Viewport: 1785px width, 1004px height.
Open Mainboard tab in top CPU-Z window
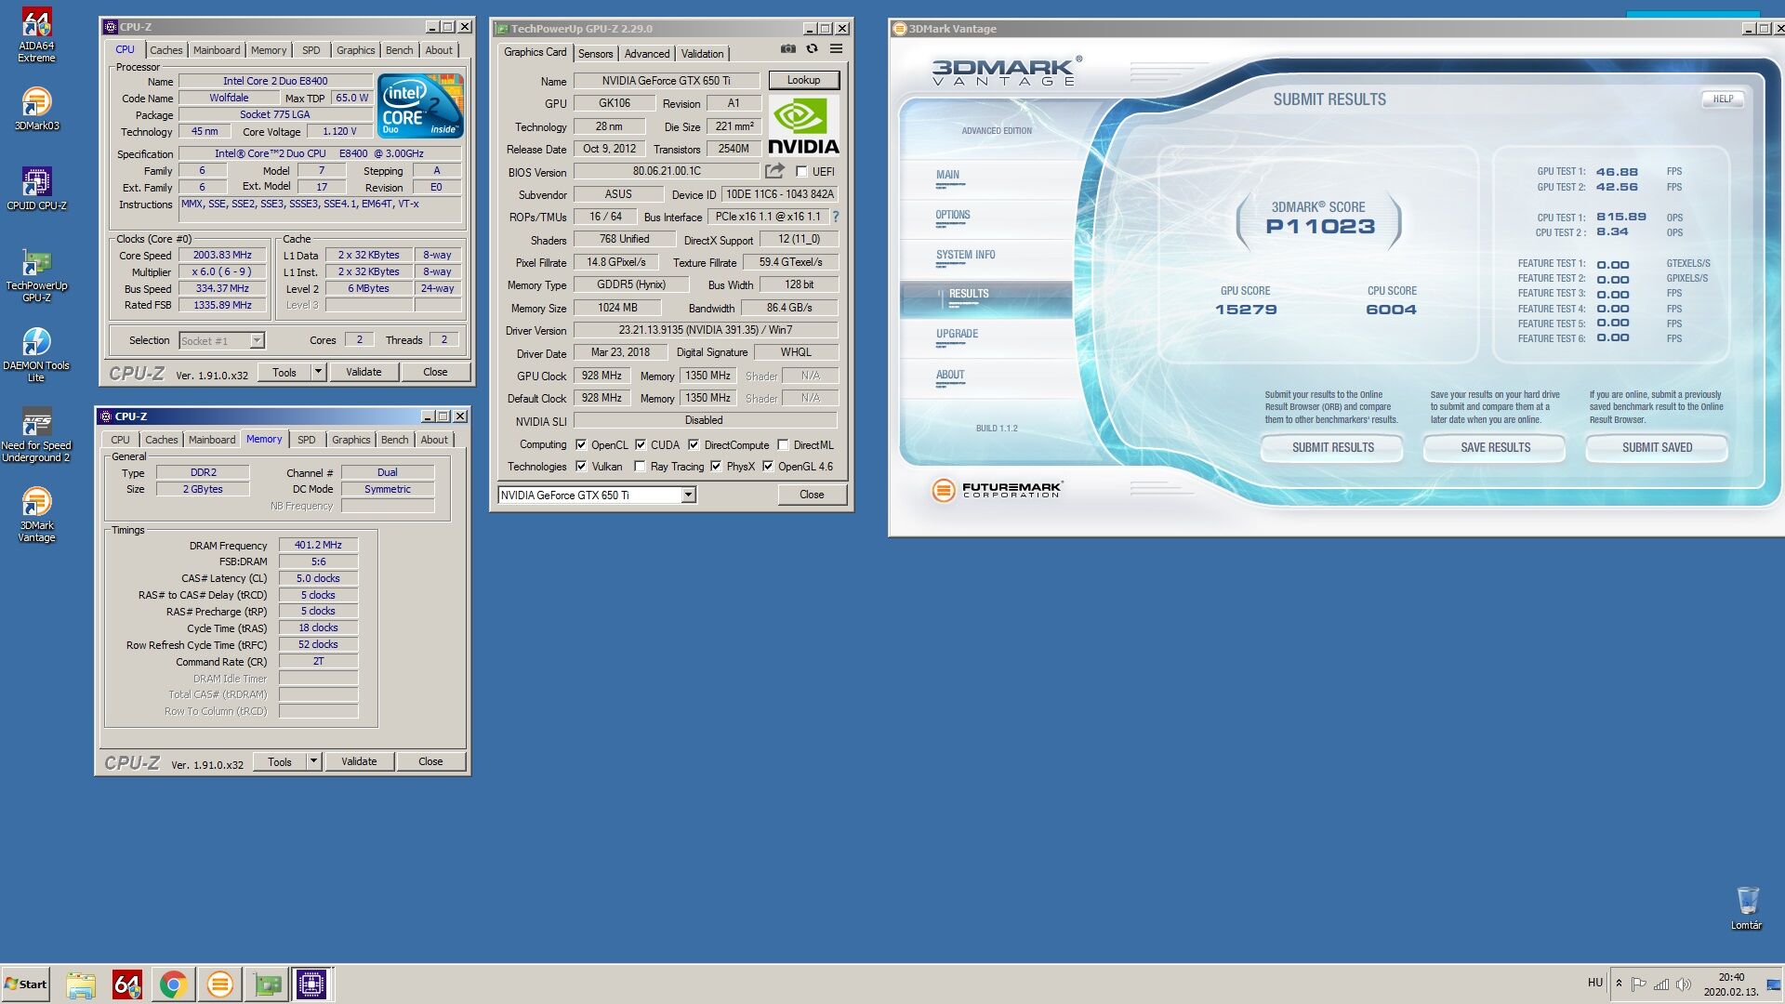coord(216,50)
